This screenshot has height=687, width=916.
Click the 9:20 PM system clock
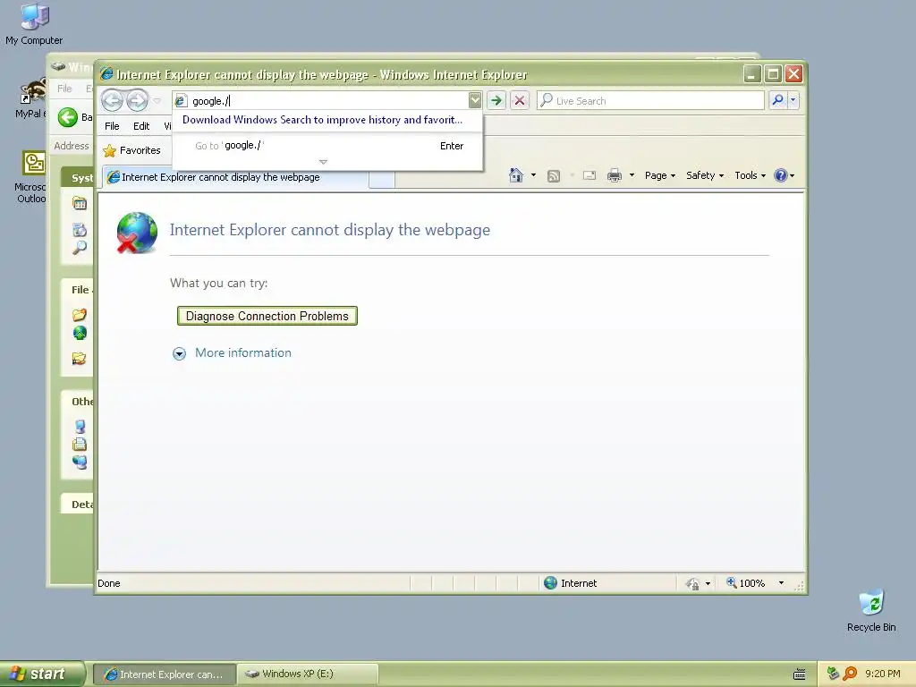click(x=883, y=674)
